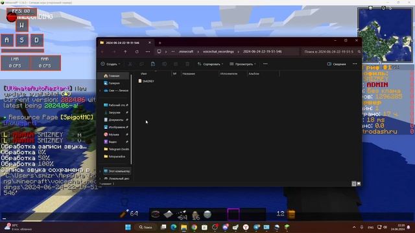Image resolution: width=415 pixels, height=233 pixels.
Task: Expand the chevron after voicechat_recordings in the address bar
Action: pos(238,52)
